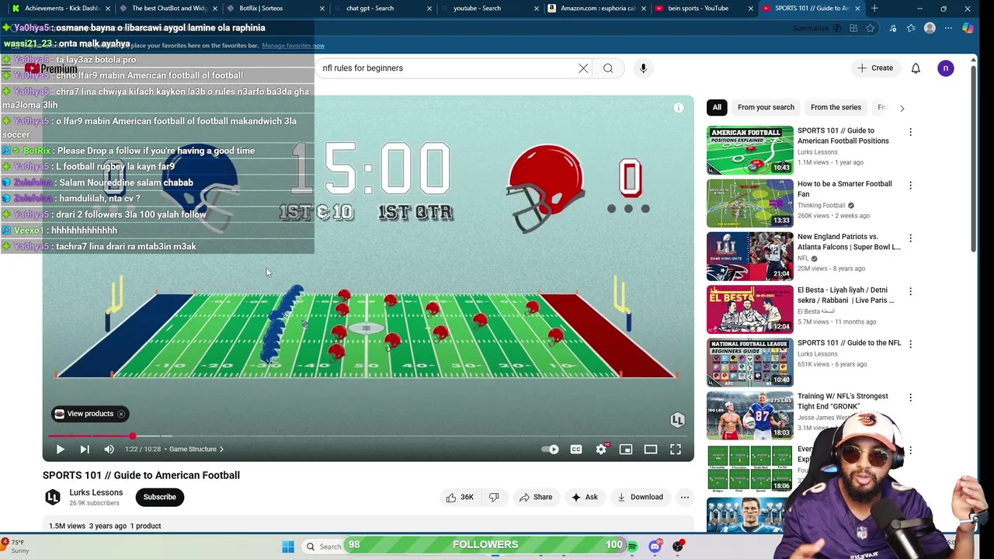Open more actions ellipsis below video

pyautogui.click(x=684, y=498)
